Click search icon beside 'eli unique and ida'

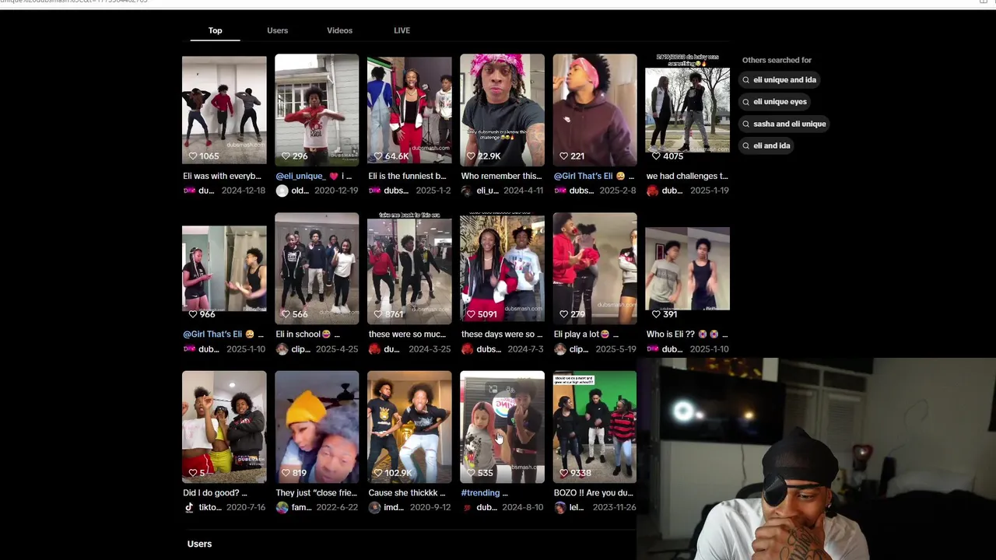[746, 80]
